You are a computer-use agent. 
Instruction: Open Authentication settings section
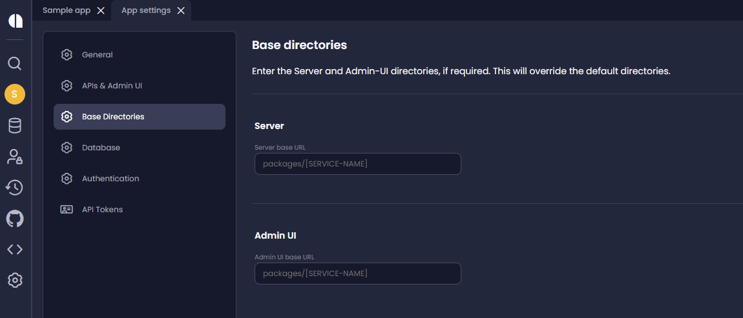coord(110,179)
